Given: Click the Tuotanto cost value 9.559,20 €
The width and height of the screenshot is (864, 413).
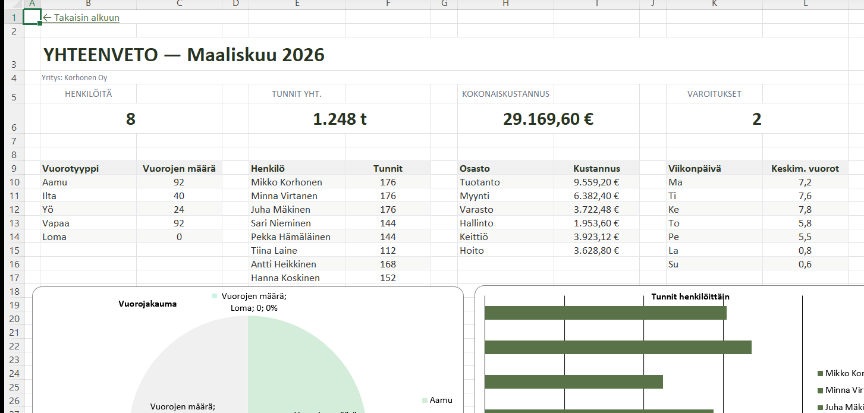Looking at the screenshot, I should pyautogui.click(x=596, y=182).
